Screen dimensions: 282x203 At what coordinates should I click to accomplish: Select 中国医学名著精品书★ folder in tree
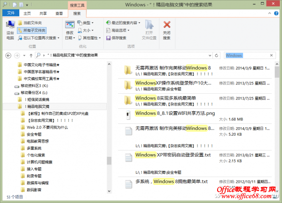pyautogui.click(x=39, y=72)
